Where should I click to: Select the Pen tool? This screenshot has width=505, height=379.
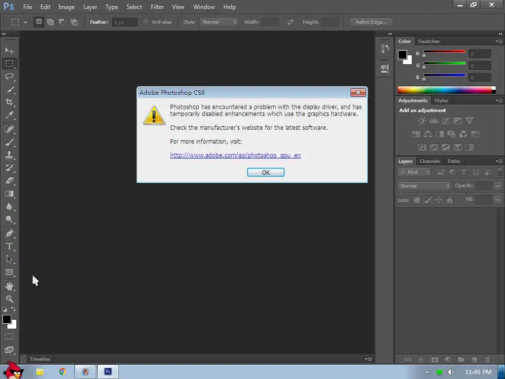tap(9, 233)
